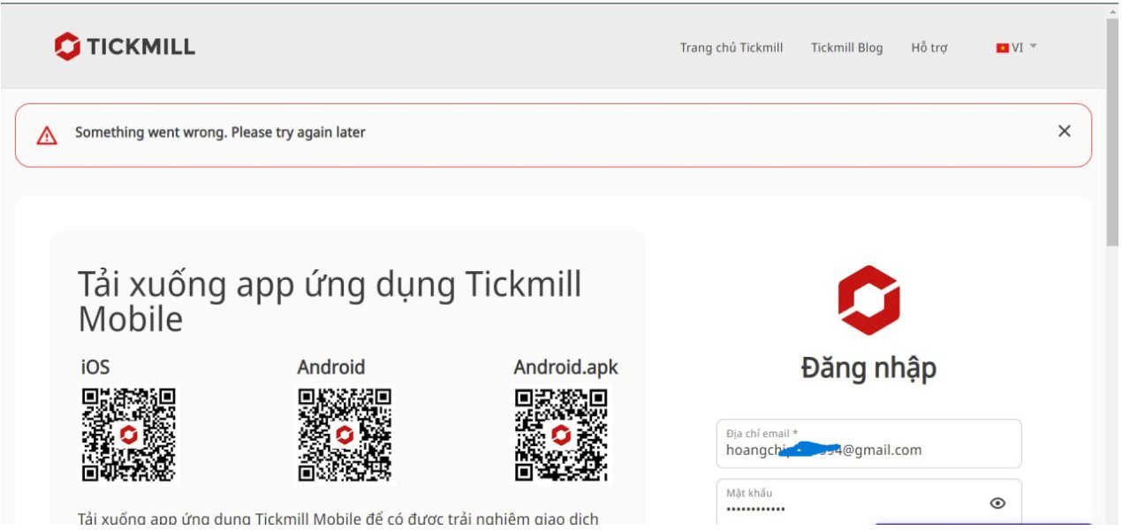Click the Mật khẩu password field
Viewport: 1122px width, 530px height.
(x=868, y=503)
